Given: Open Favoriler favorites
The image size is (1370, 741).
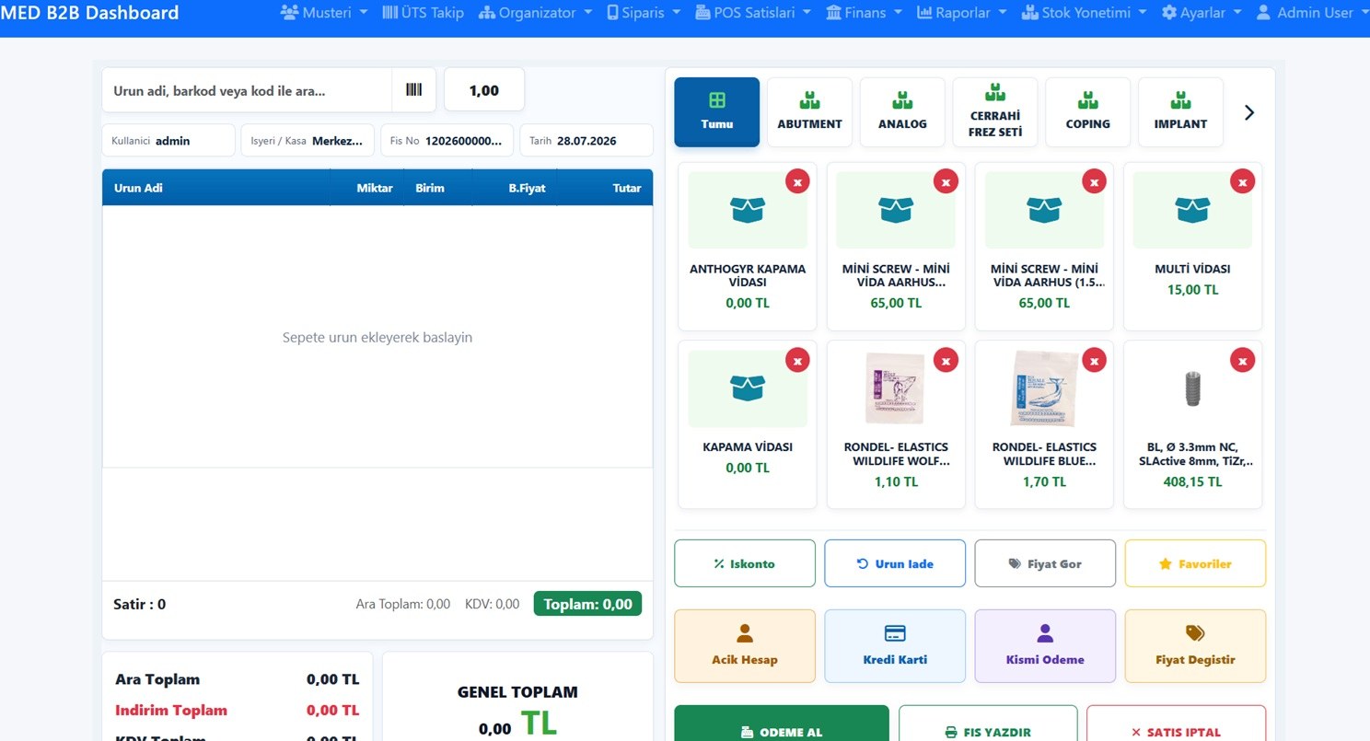Looking at the screenshot, I should (x=1195, y=563).
